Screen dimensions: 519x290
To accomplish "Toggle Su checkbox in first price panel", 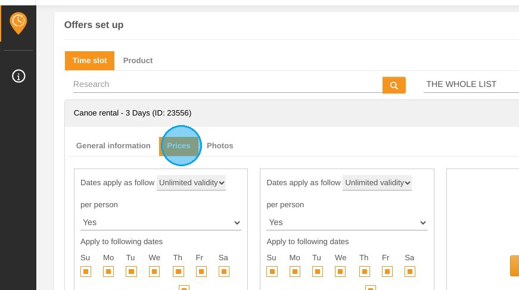I will [x=86, y=272].
